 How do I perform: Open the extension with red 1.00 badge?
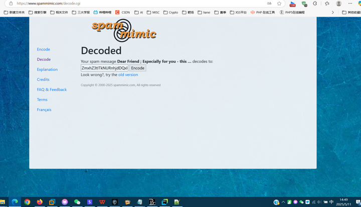pyautogui.click(x=293, y=3)
